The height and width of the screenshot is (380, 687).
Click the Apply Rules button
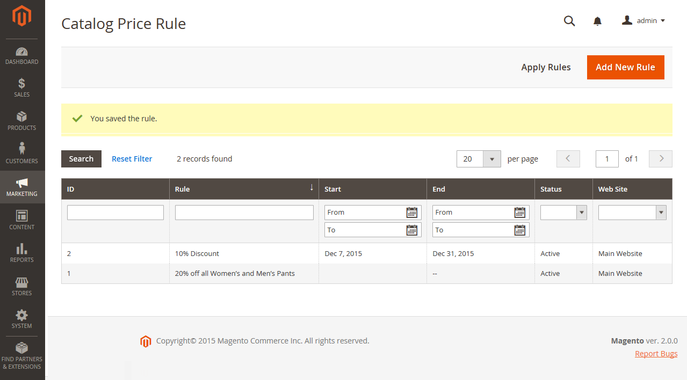coord(546,68)
